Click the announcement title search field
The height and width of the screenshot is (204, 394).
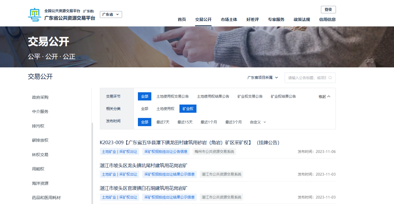click(x=306, y=78)
